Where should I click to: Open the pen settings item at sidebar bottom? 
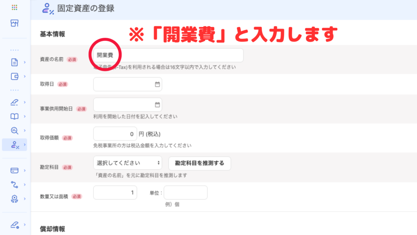(x=15, y=224)
